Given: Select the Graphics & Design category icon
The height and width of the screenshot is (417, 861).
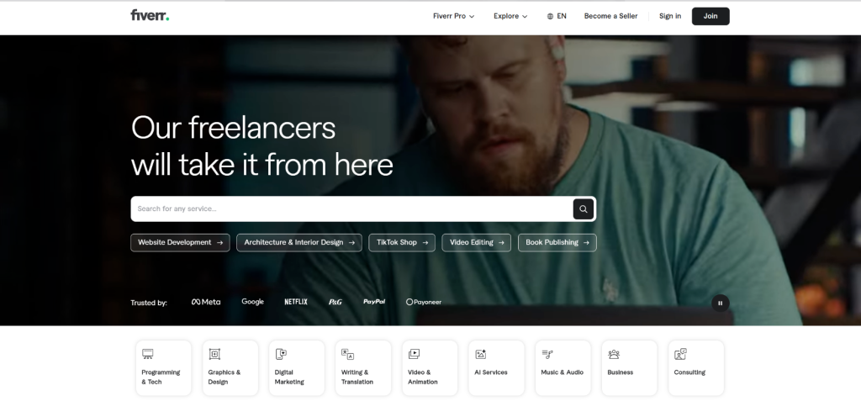Looking at the screenshot, I should pyautogui.click(x=214, y=355).
